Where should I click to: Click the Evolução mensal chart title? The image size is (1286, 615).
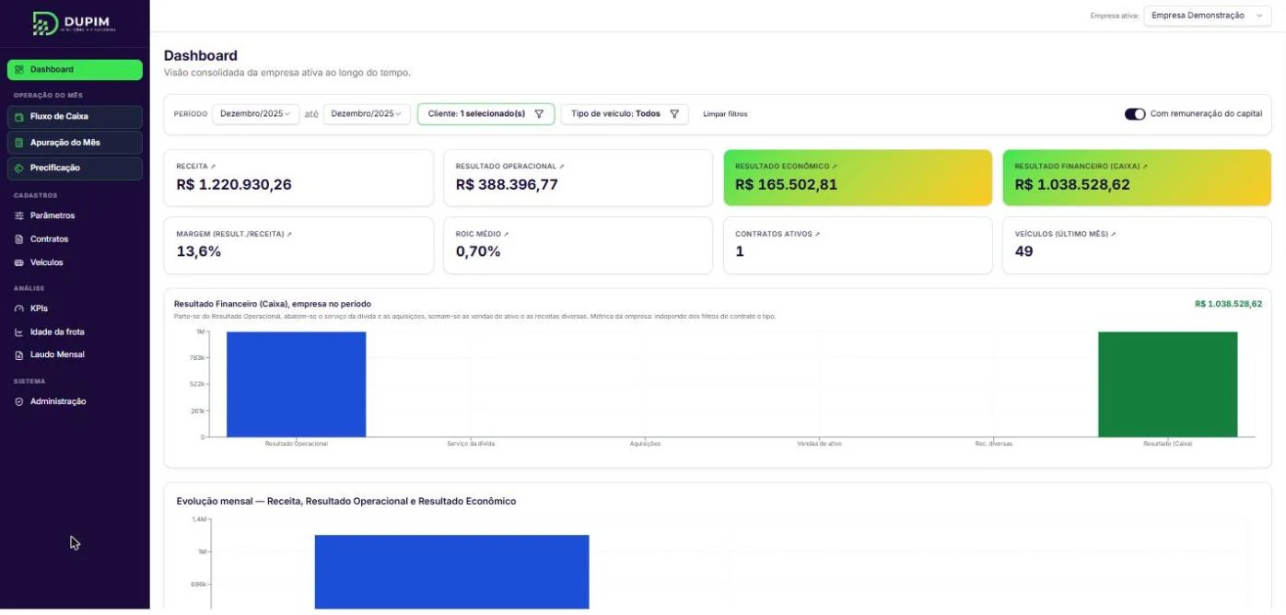(x=346, y=502)
